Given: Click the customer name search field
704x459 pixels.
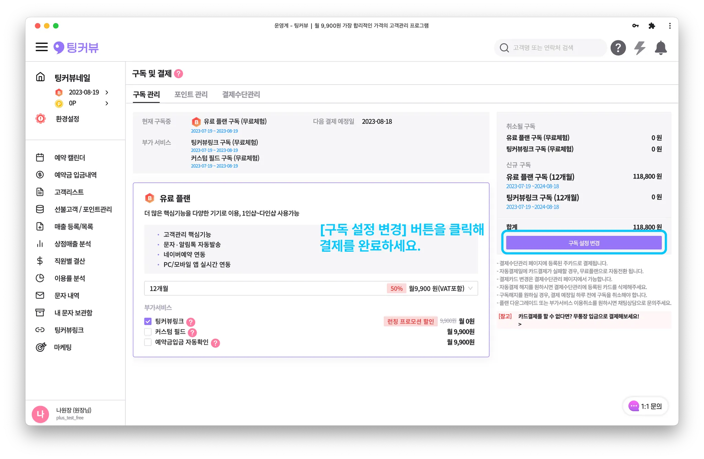Looking at the screenshot, I should [x=550, y=48].
